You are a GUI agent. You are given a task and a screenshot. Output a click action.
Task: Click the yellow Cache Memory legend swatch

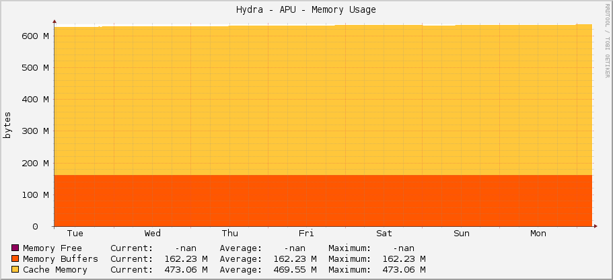click(15, 269)
